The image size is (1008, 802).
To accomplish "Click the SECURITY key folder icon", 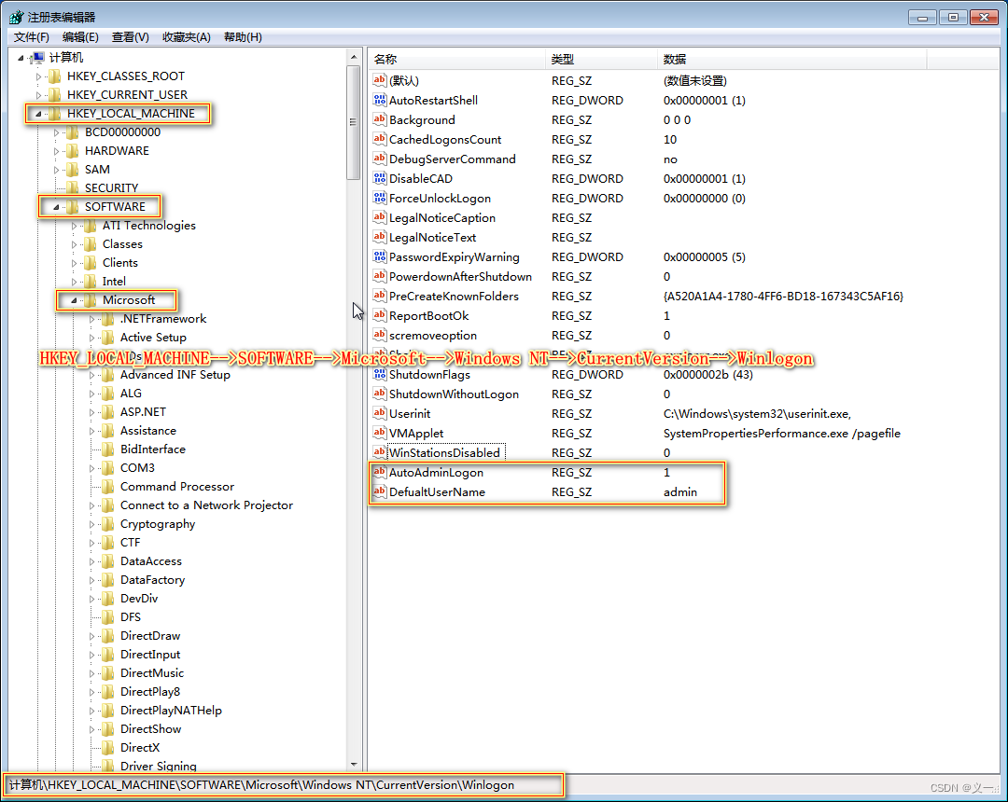I will coord(73,188).
